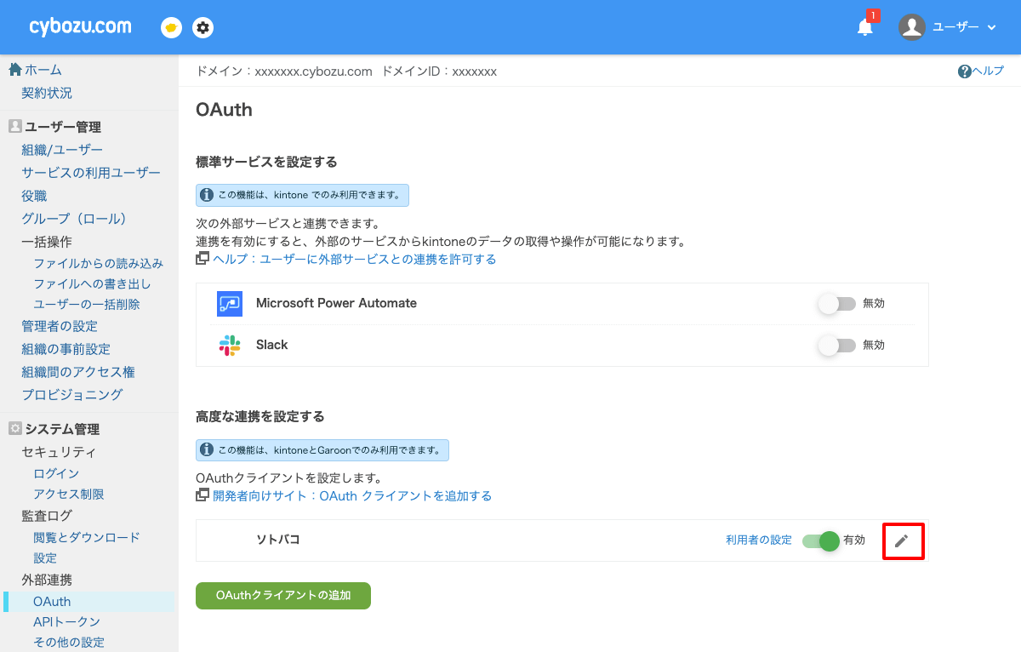Open 利用者の設定 for ソトバコ
This screenshot has height=652, width=1021.
pos(757,540)
